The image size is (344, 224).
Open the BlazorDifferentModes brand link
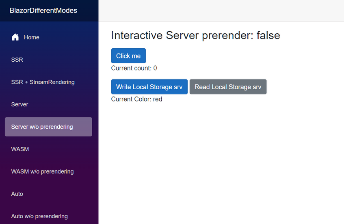[x=43, y=11]
